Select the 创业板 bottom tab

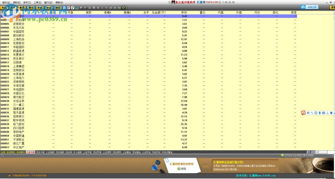click(x=69, y=152)
